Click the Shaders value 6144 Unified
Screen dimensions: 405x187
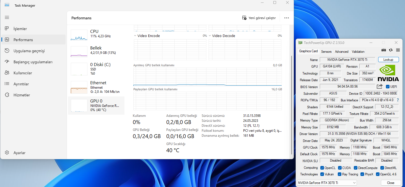pos(335,107)
